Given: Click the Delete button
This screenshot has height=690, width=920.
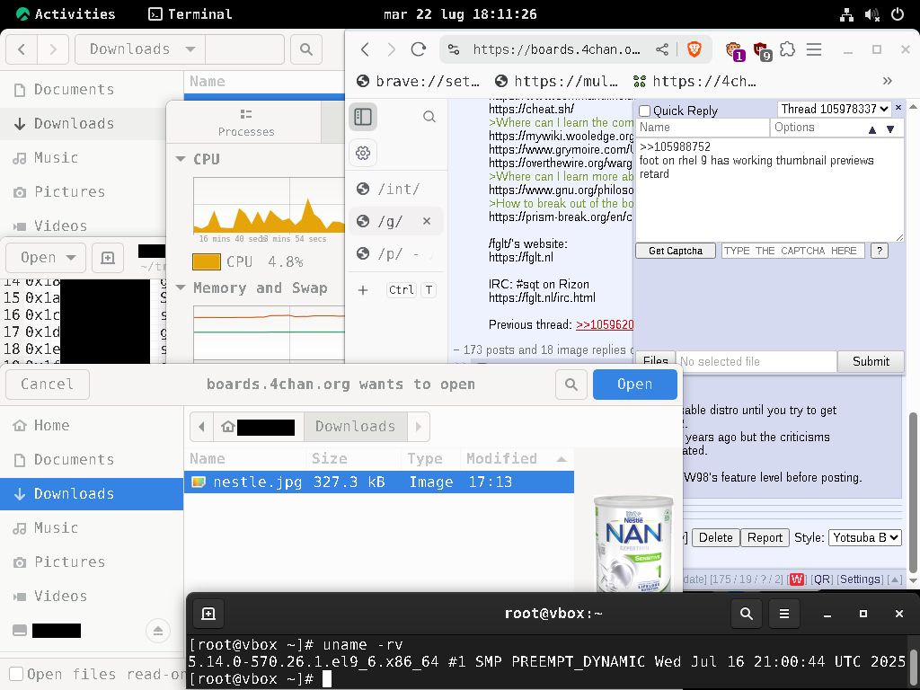Looking at the screenshot, I should point(715,537).
